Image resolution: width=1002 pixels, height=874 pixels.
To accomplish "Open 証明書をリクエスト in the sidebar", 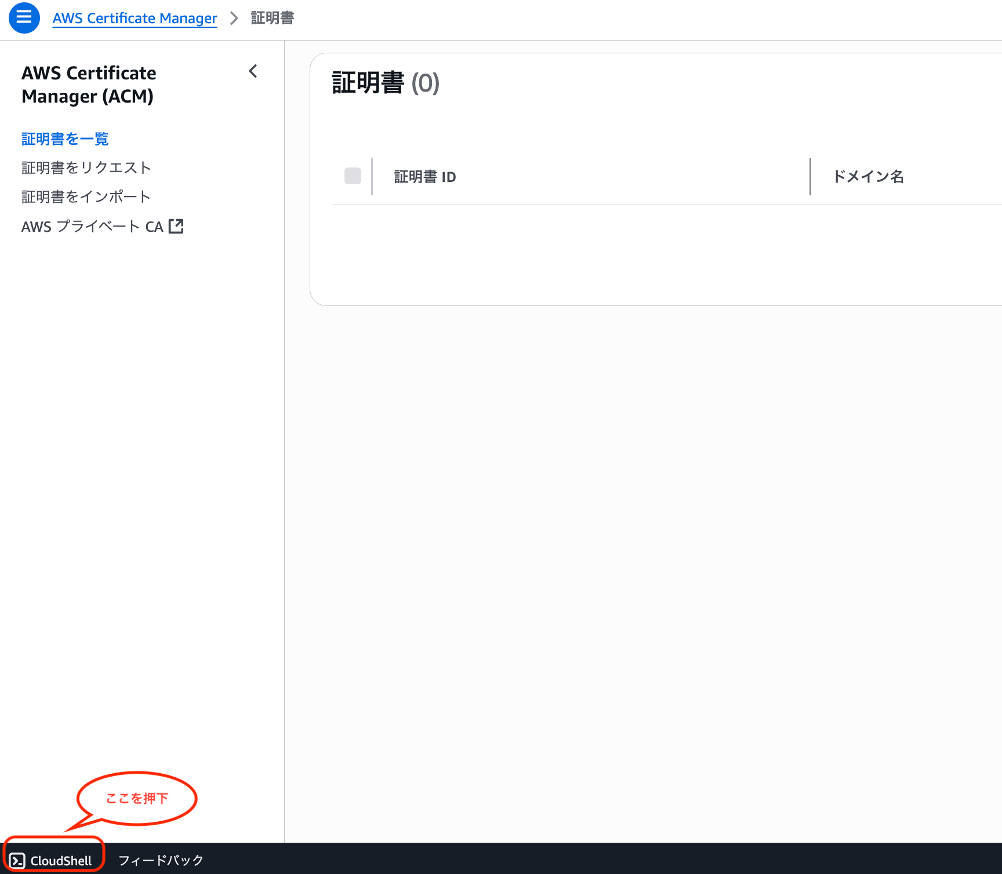I will [x=86, y=168].
